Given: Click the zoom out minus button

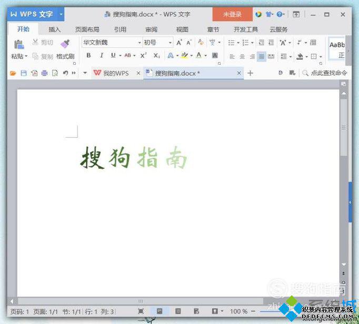Looking at the screenshot, I should pyautogui.click(x=253, y=311).
